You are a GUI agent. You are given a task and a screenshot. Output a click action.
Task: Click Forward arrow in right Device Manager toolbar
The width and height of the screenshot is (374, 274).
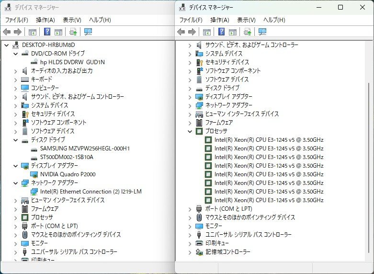click(x=192, y=32)
